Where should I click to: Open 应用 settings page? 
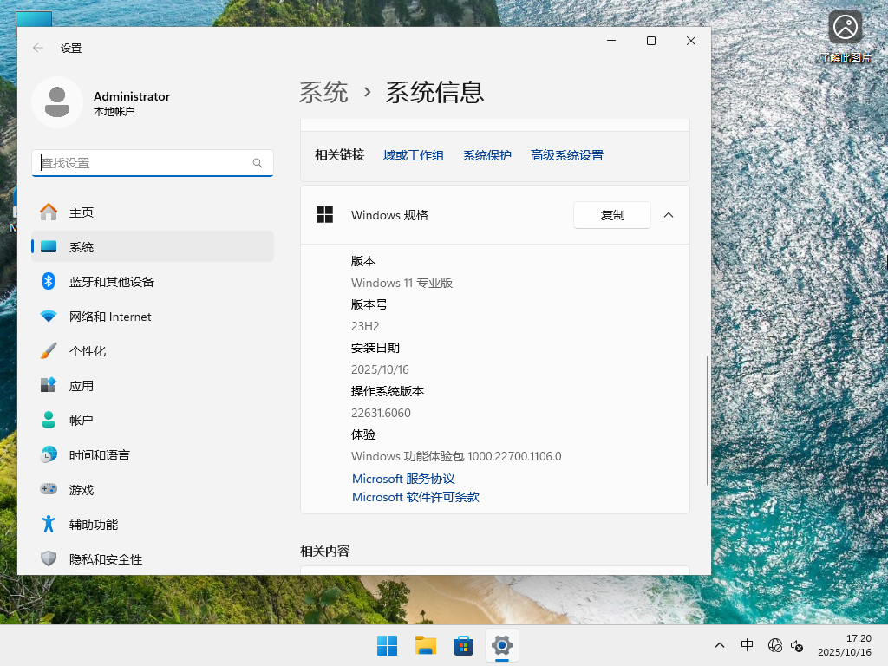(x=82, y=385)
